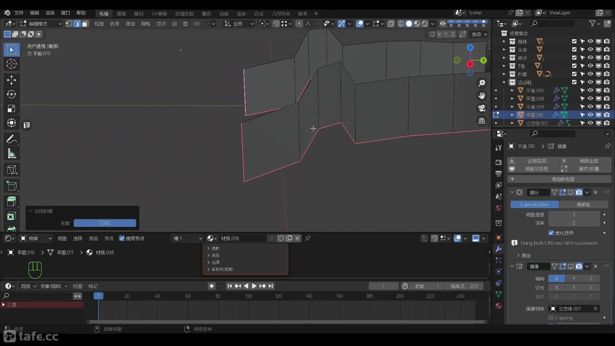Switch to 几何节点 workspace tab
The width and height of the screenshot is (615, 346).
(x=281, y=13)
